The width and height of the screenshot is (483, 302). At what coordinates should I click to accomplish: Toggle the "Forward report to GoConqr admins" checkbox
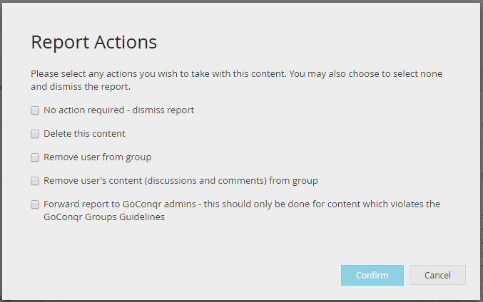pos(35,204)
